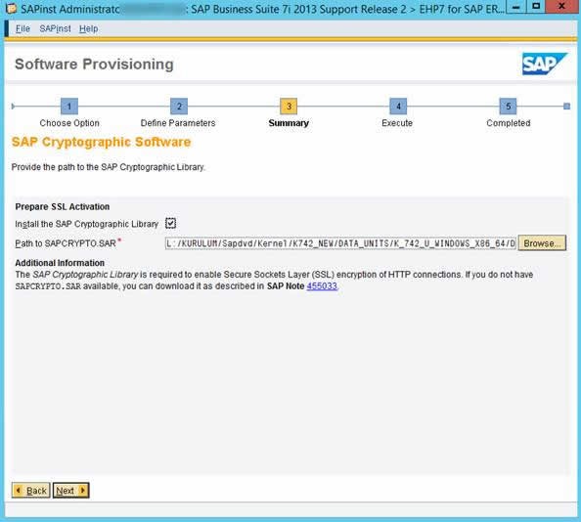Image resolution: width=581 pixels, height=522 pixels.
Task: Click step 5 Completed marker
Action: pyautogui.click(x=508, y=107)
